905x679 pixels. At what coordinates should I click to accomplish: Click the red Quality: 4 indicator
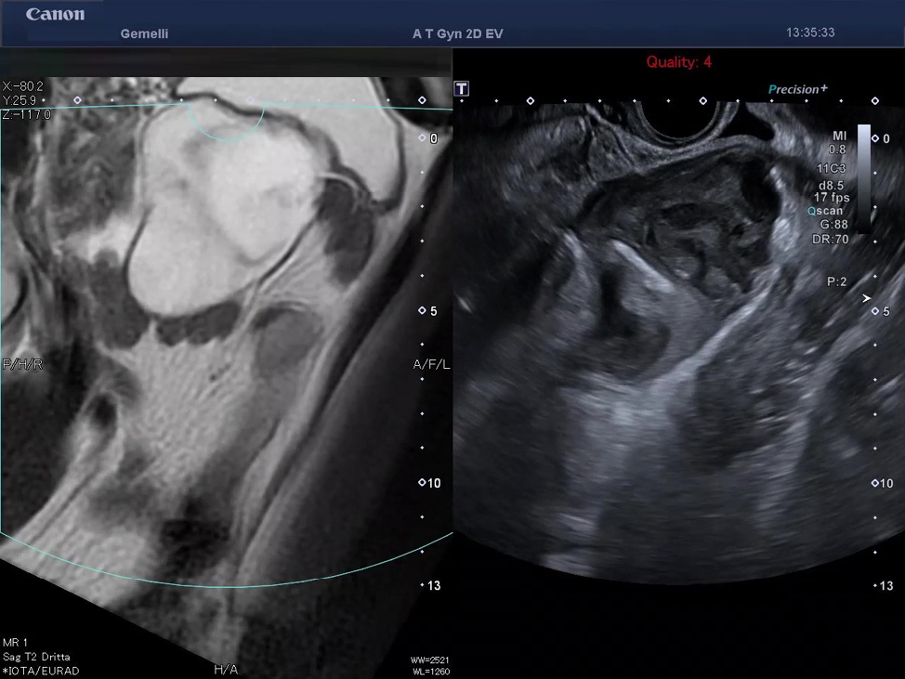tap(678, 61)
